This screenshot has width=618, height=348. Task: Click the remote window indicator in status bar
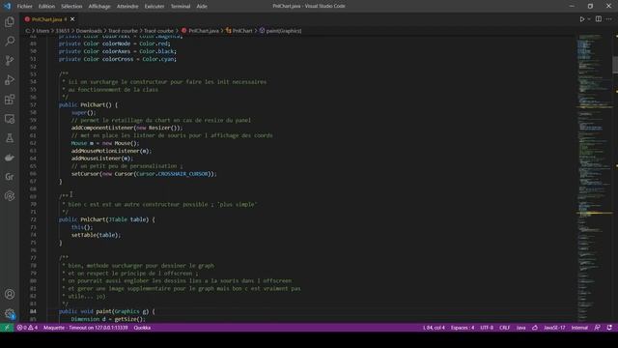pos(7,328)
